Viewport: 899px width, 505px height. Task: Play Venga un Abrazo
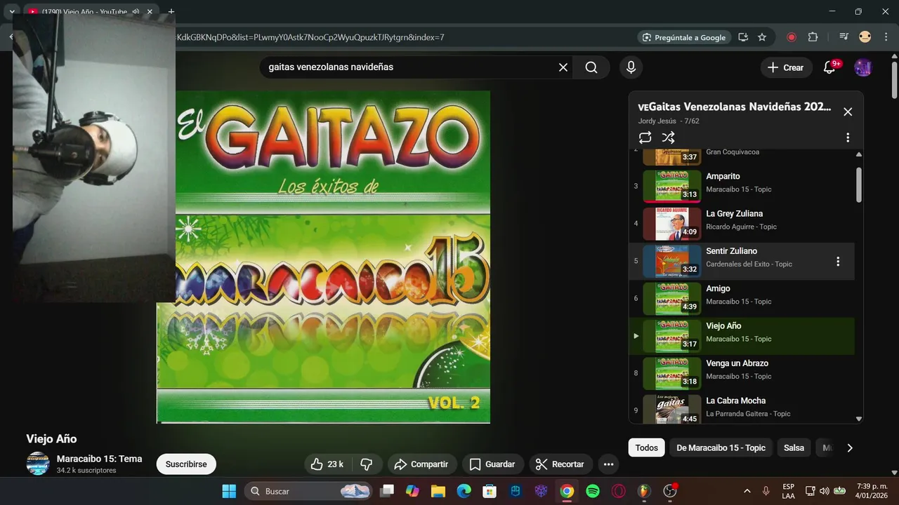click(742, 374)
